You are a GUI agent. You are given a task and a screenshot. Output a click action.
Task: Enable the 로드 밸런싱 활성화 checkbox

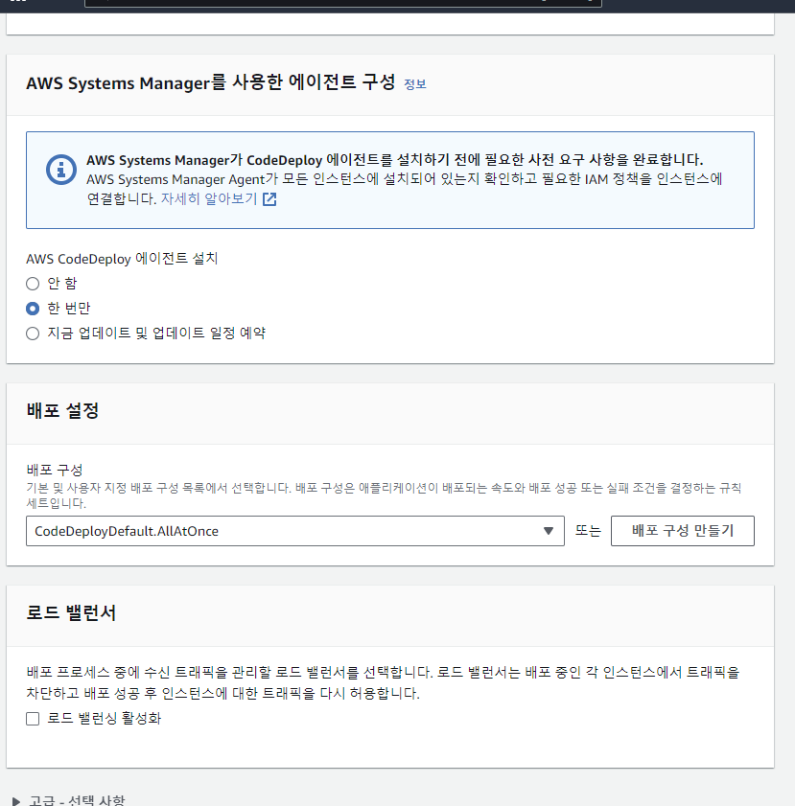[33, 719]
